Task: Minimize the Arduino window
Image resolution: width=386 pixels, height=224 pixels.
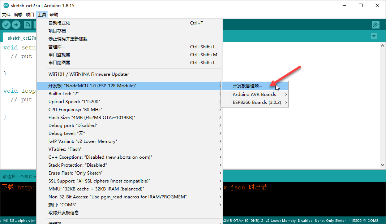Action: (344, 5)
